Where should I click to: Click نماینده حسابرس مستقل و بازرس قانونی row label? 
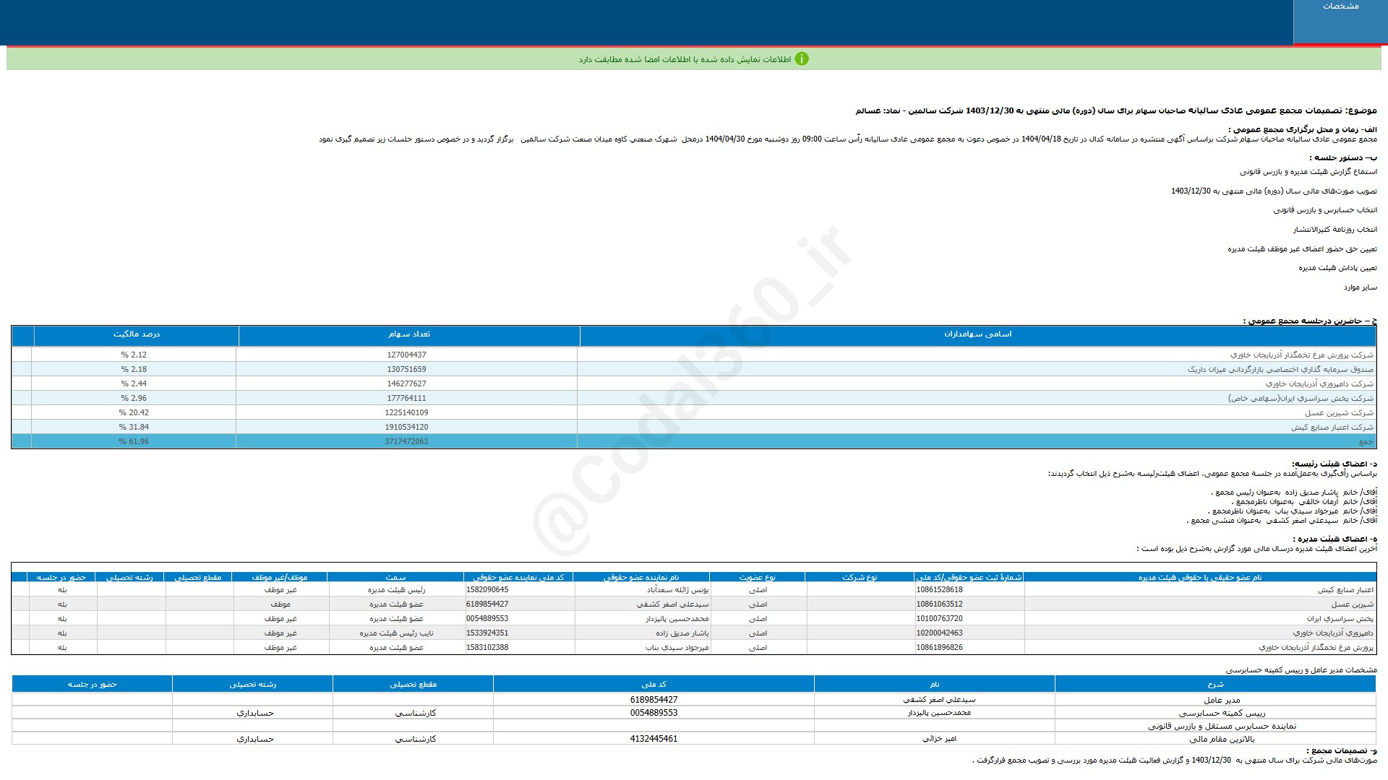tap(1222, 726)
